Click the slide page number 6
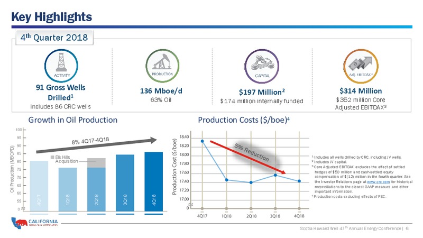Image resolution: width=423 pixels, height=238 pixels. pos(407,228)
